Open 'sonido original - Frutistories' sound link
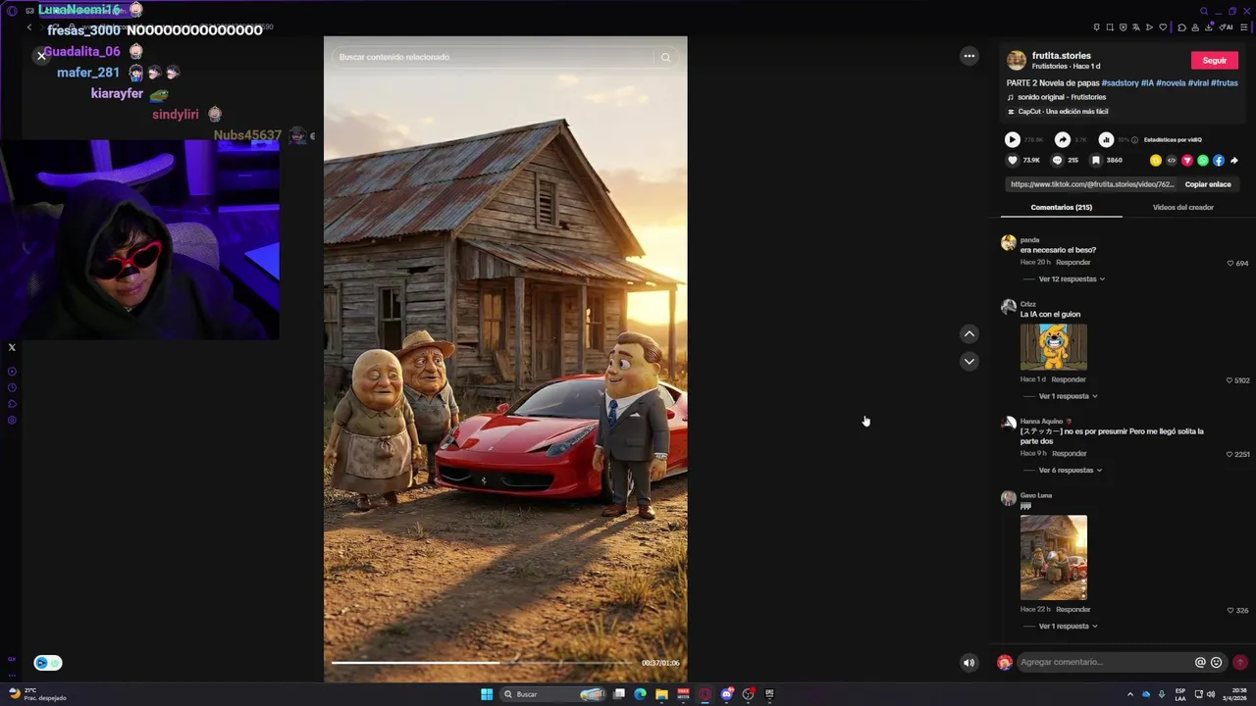Screen dimensions: 1256x706 coord(1062,97)
